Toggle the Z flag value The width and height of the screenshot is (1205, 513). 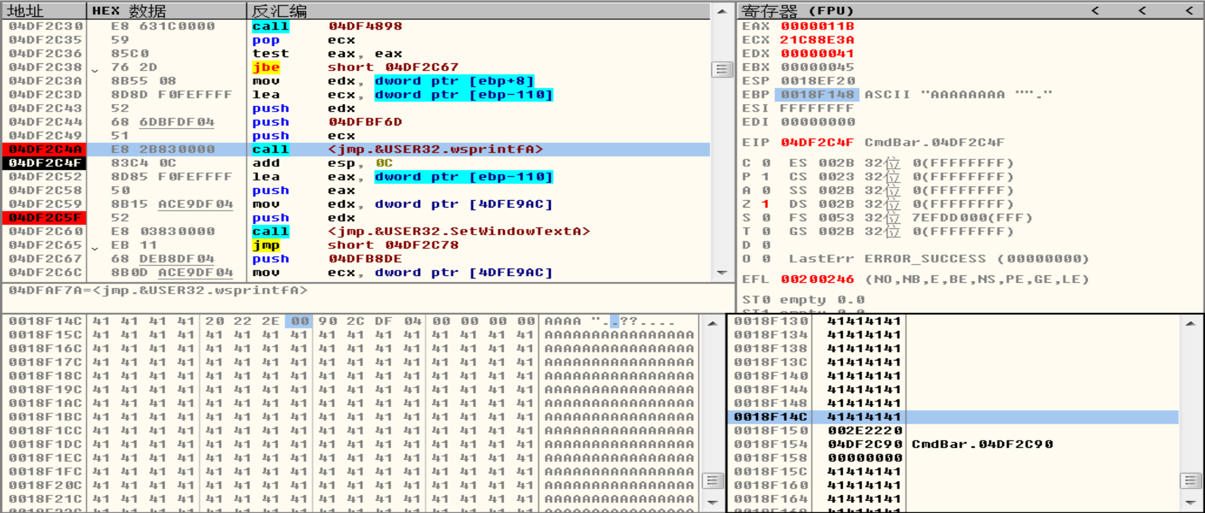point(765,204)
